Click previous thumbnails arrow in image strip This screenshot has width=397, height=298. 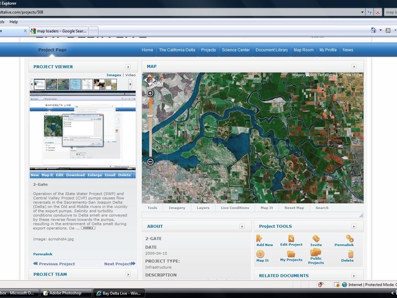(x=32, y=84)
